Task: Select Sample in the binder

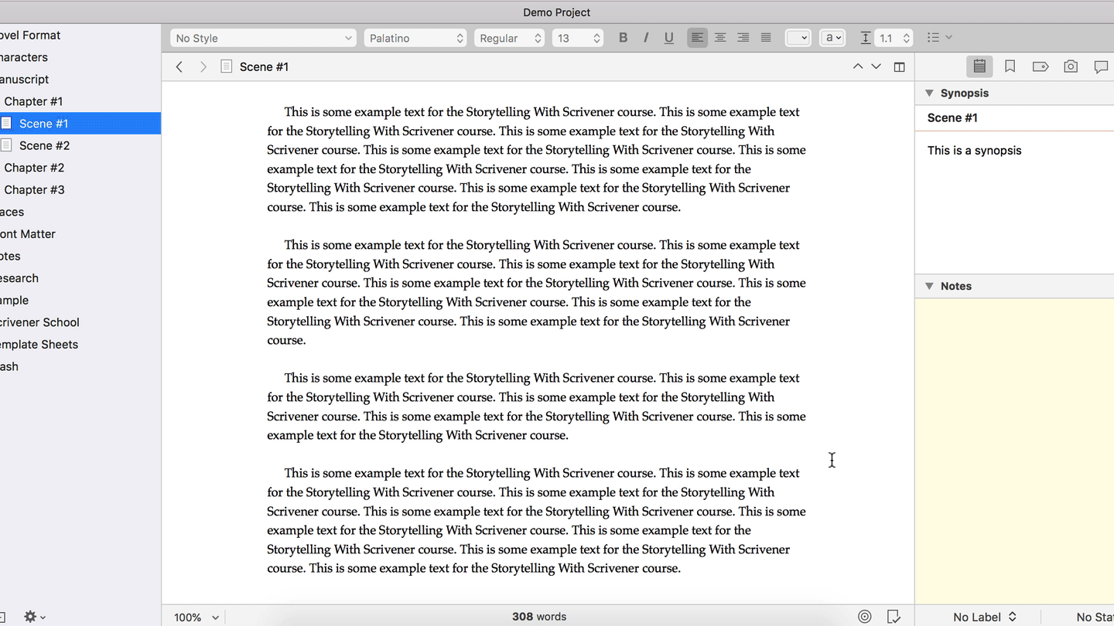Action: (80, 301)
